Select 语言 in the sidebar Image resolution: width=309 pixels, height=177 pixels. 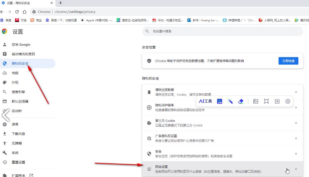point(28,124)
